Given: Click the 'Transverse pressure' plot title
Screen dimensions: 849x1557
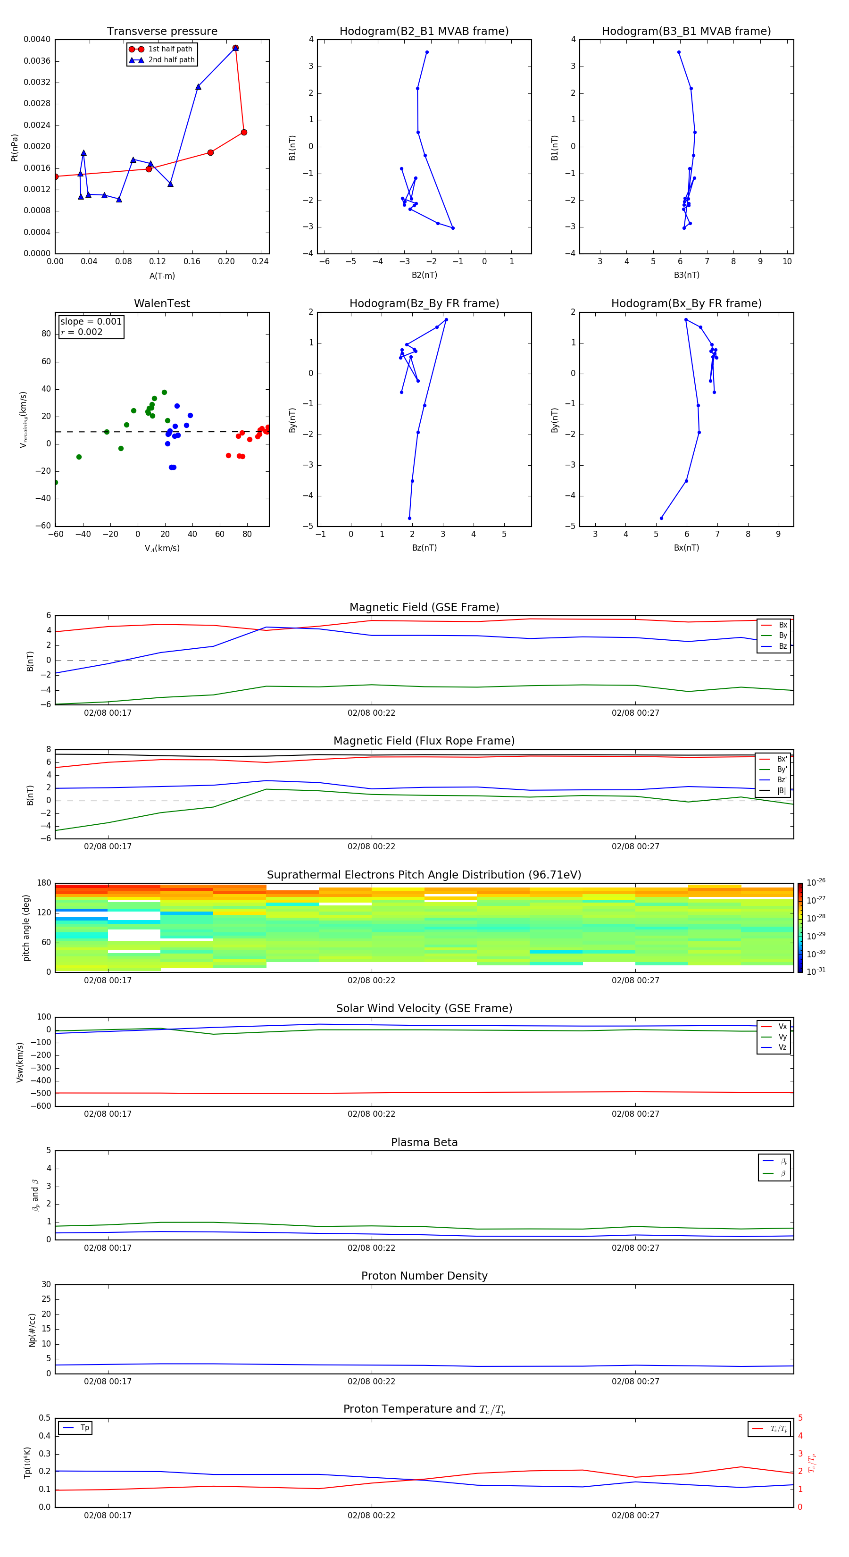Looking at the screenshot, I should pos(162,32).
